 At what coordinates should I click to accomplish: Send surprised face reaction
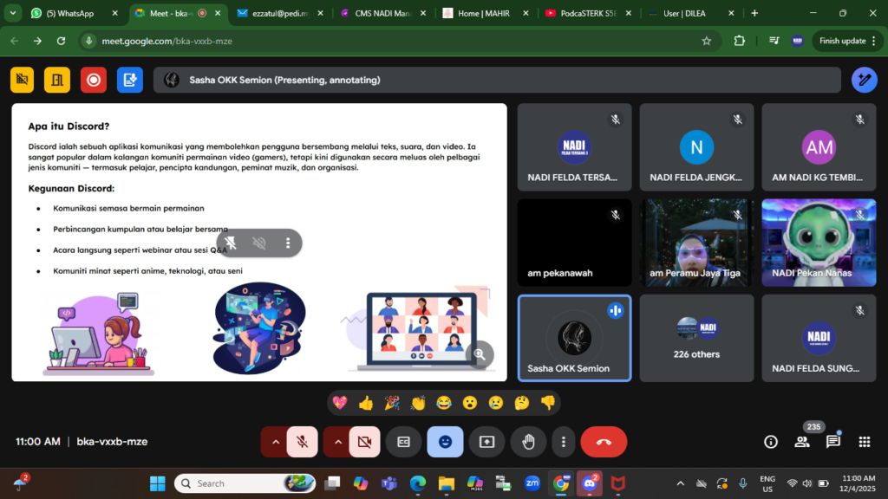[x=469, y=403]
